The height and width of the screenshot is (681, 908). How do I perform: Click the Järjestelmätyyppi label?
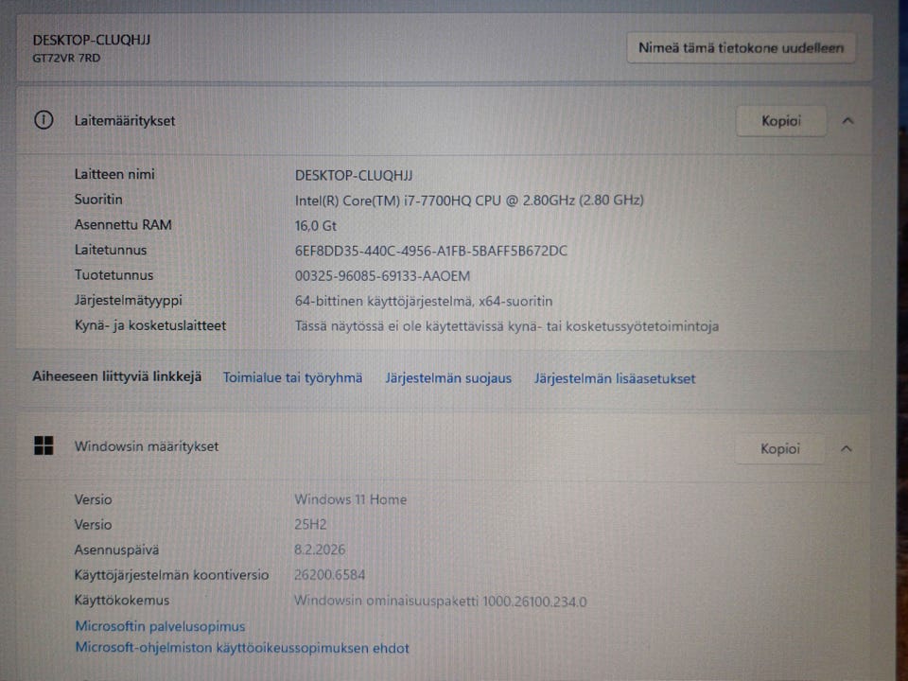(x=129, y=301)
